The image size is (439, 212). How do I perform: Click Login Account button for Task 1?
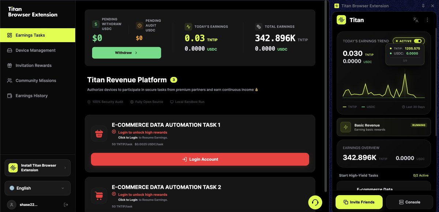coord(200,159)
